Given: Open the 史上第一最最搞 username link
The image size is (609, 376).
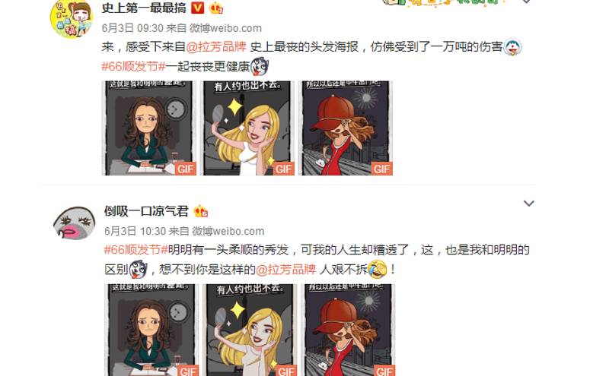Looking at the screenshot, I should coord(144,8).
